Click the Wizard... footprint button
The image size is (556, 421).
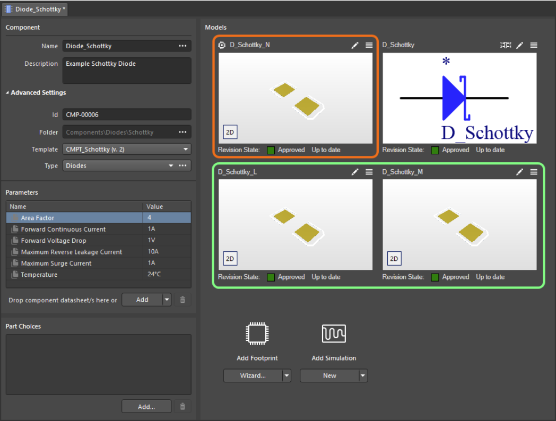(253, 375)
